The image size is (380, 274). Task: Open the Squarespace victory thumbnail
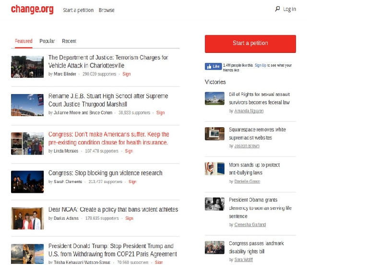(214, 134)
